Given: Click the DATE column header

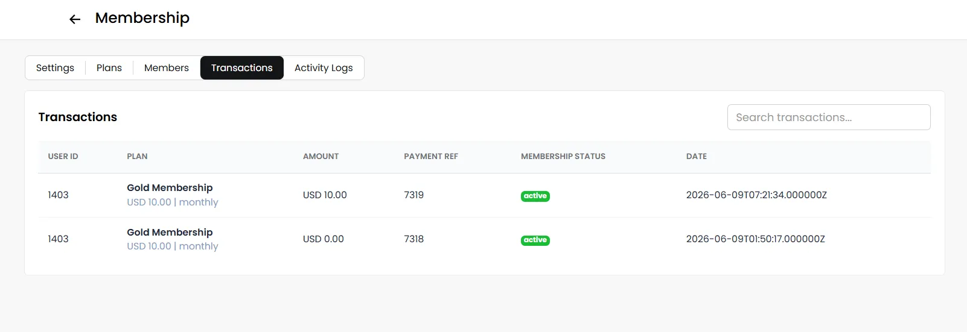Looking at the screenshot, I should [697, 156].
